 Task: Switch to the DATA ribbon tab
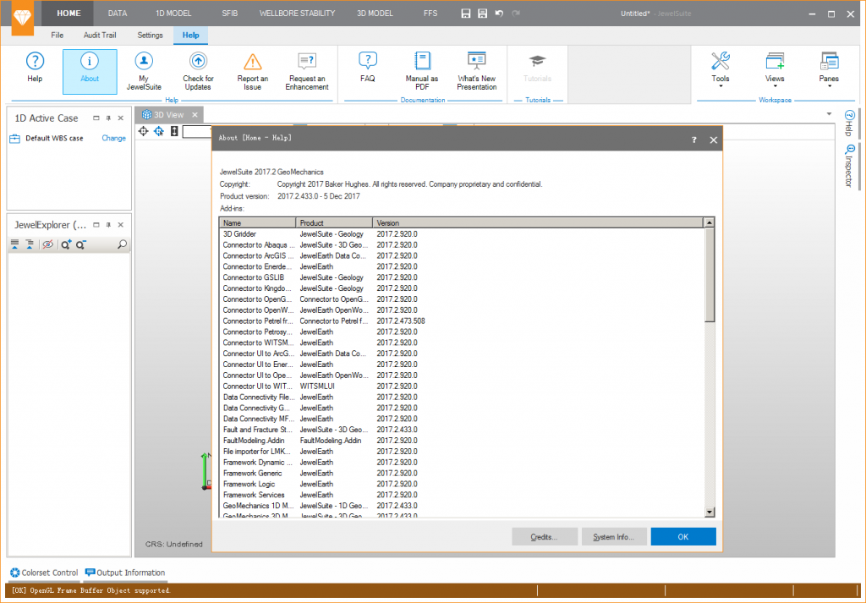117,14
